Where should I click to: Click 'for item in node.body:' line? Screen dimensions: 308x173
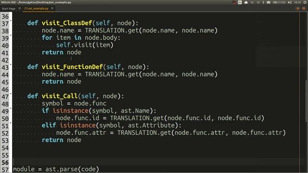81,37
